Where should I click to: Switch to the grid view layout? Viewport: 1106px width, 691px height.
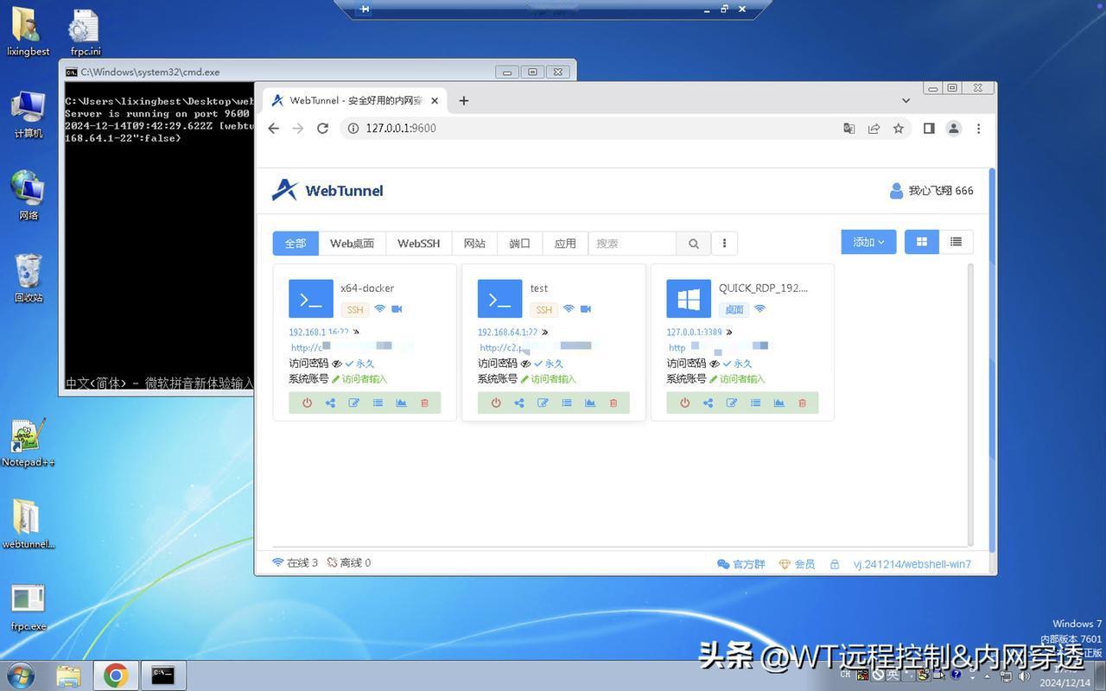click(x=922, y=242)
